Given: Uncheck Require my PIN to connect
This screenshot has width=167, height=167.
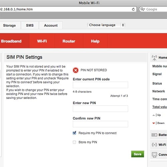Looking at the screenshot, I should click(74, 133).
